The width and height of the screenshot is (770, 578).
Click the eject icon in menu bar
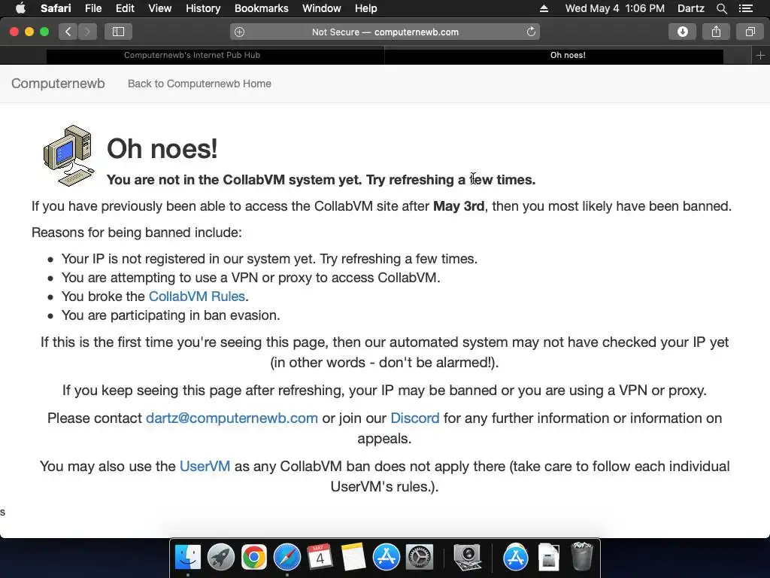tap(544, 8)
